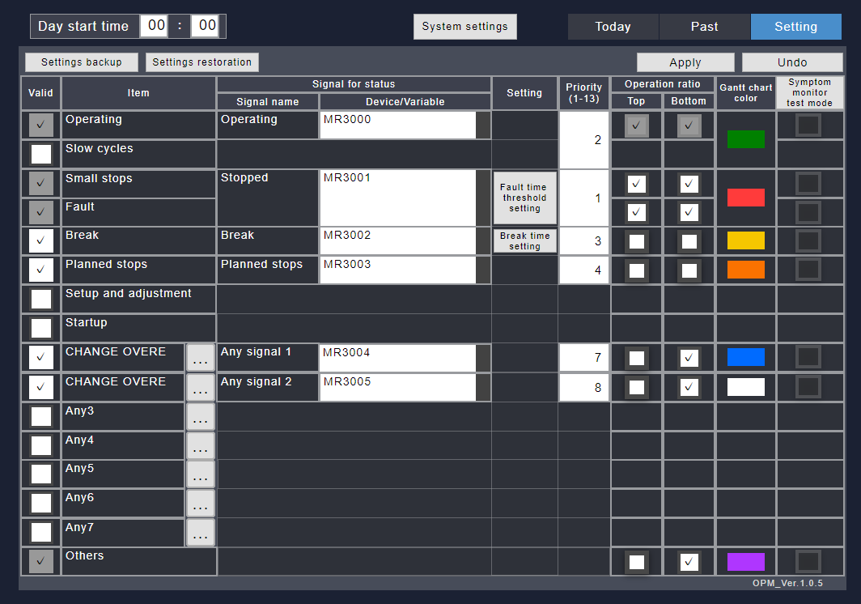Change the purple Others Gantt color swatch
This screenshot has height=604, width=861.
tap(745, 562)
